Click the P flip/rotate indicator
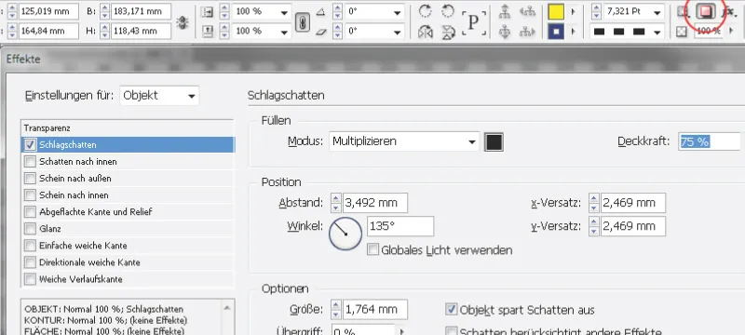The width and height of the screenshot is (745, 335). tap(474, 21)
